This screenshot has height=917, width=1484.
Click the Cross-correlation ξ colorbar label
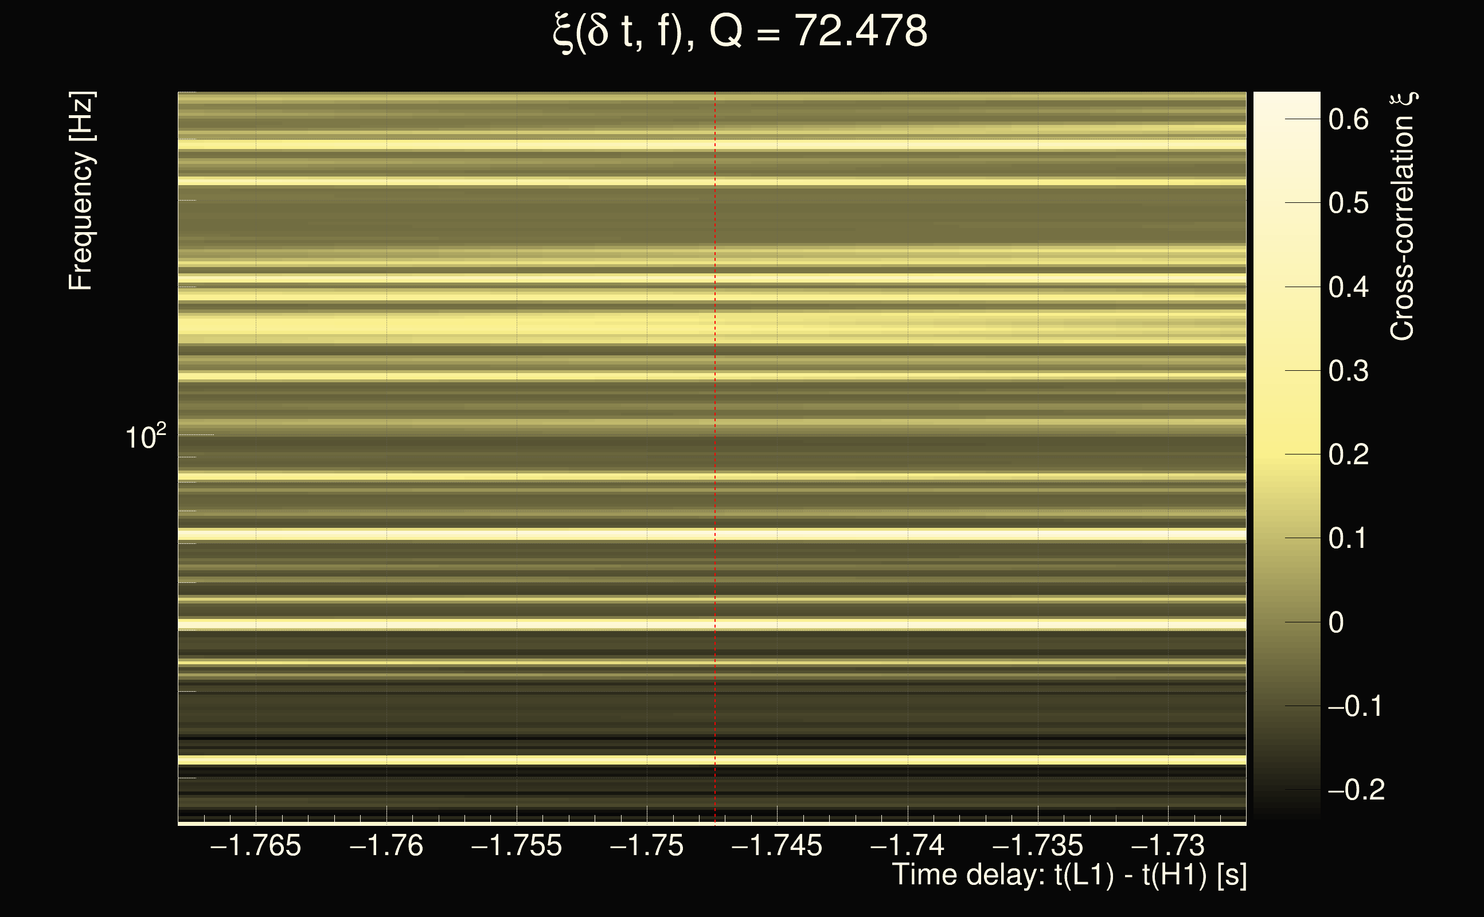coord(1402,217)
